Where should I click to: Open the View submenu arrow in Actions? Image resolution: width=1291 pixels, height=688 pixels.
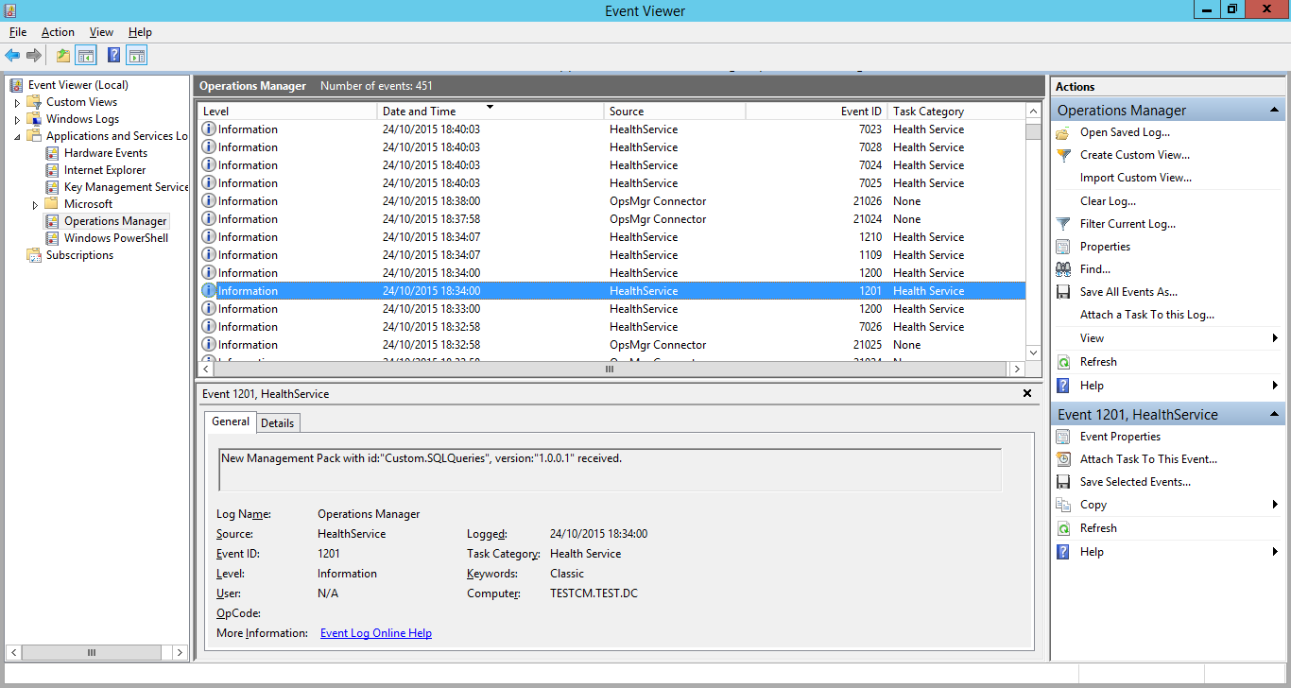tap(1275, 338)
